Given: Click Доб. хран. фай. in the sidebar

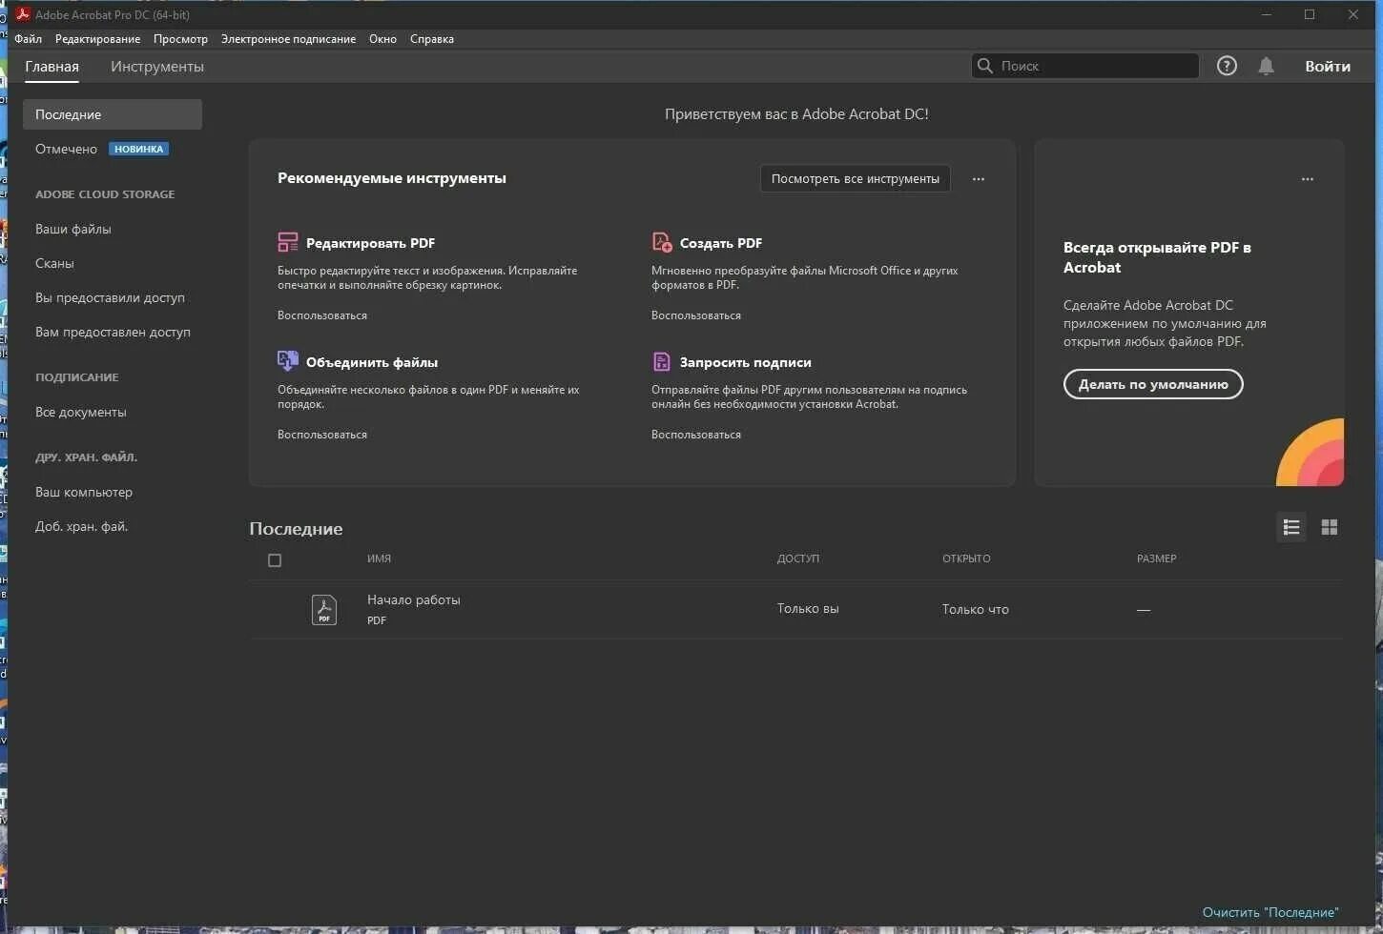Looking at the screenshot, I should [x=81, y=526].
